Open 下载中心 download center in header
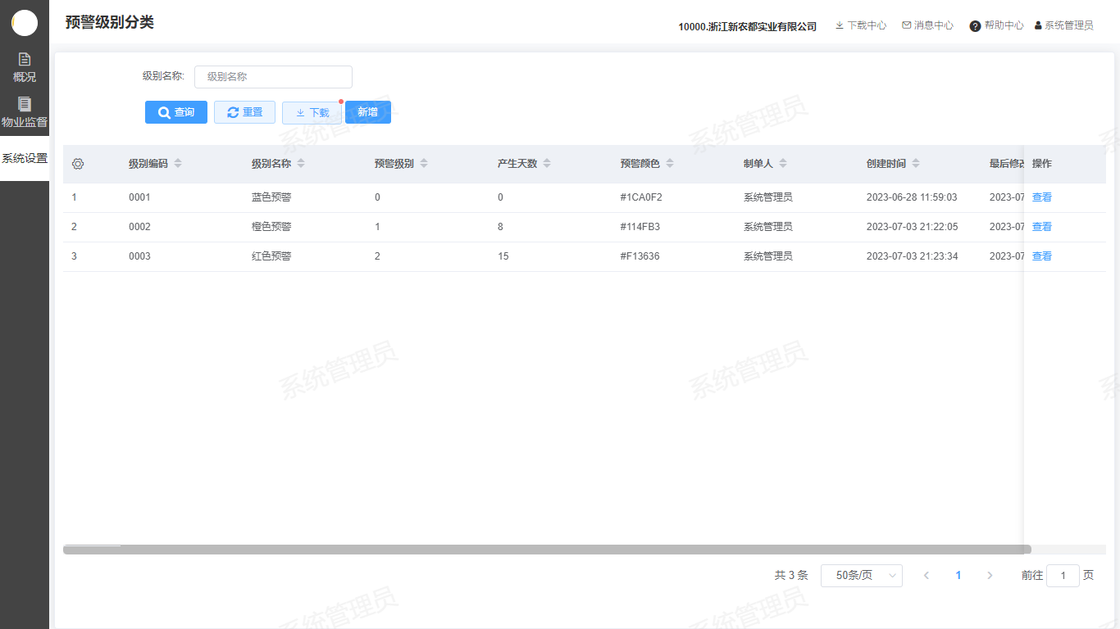Screen dimensions: 1120x629 [860, 25]
